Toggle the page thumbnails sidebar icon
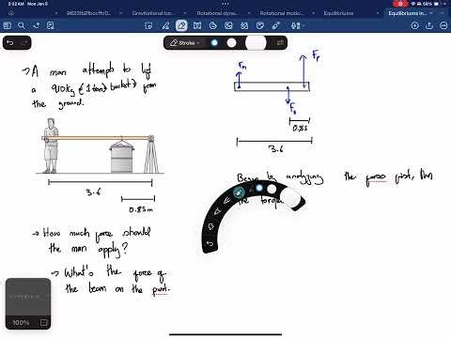The width and height of the screenshot is (451, 338). pyautogui.click(x=7, y=25)
